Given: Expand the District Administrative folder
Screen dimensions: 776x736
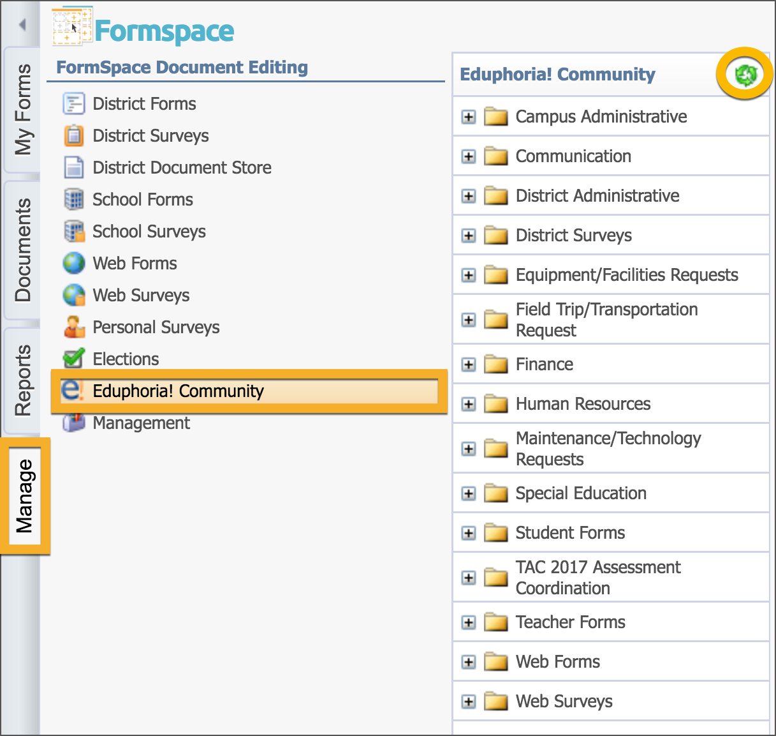Looking at the screenshot, I should tap(469, 196).
